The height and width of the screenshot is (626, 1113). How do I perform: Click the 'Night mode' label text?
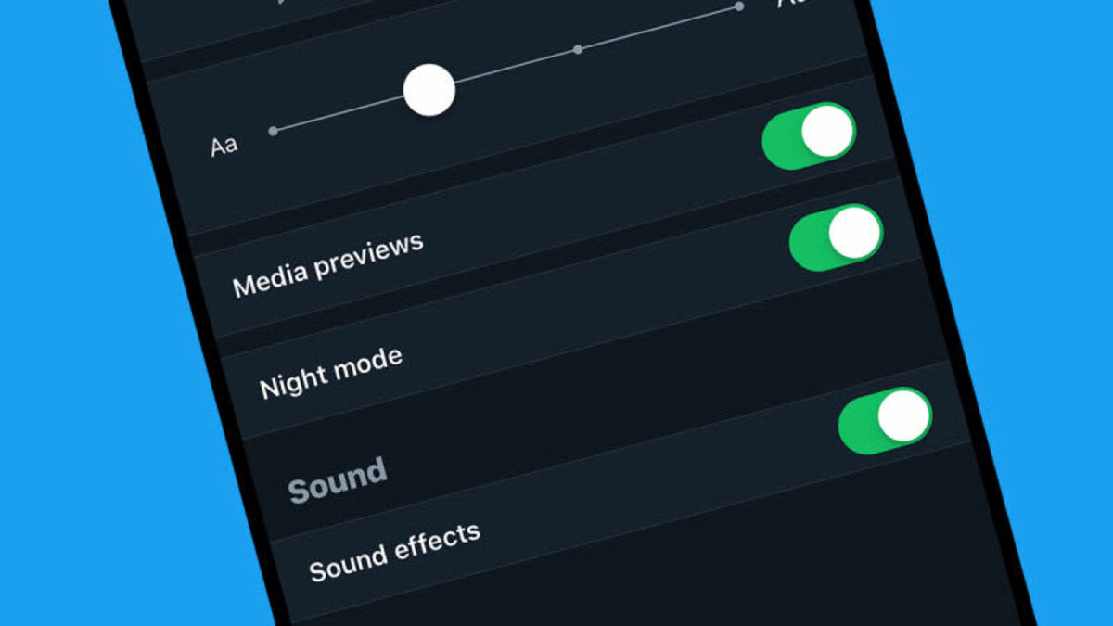331,372
